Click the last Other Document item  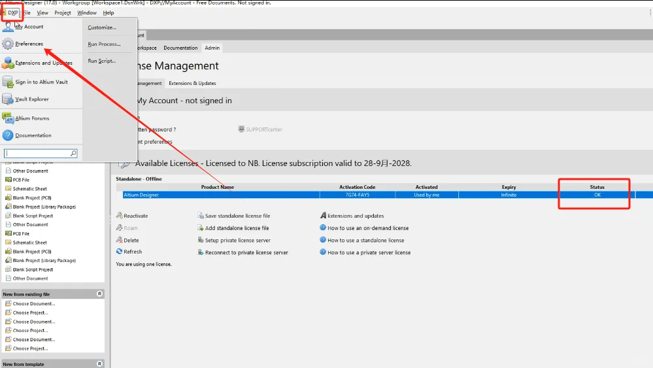click(x=31, y=278)
